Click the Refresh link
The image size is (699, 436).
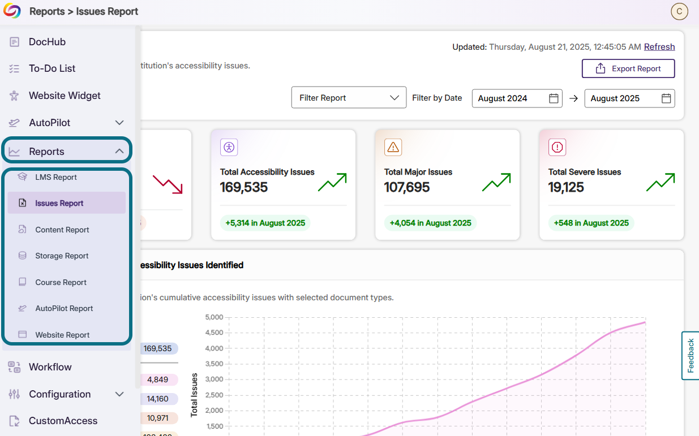point(659,47)
